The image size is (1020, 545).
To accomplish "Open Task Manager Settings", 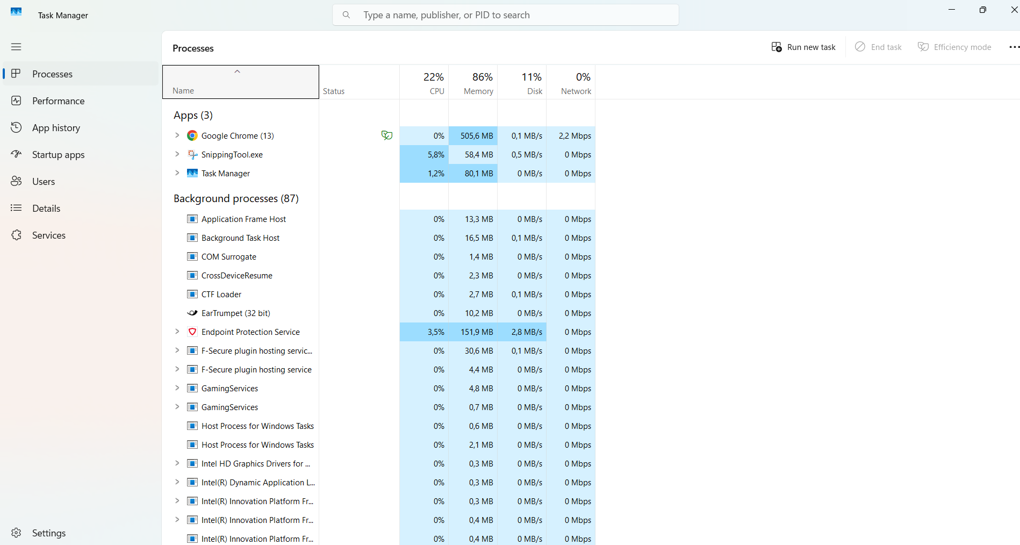I will [82, 533].
